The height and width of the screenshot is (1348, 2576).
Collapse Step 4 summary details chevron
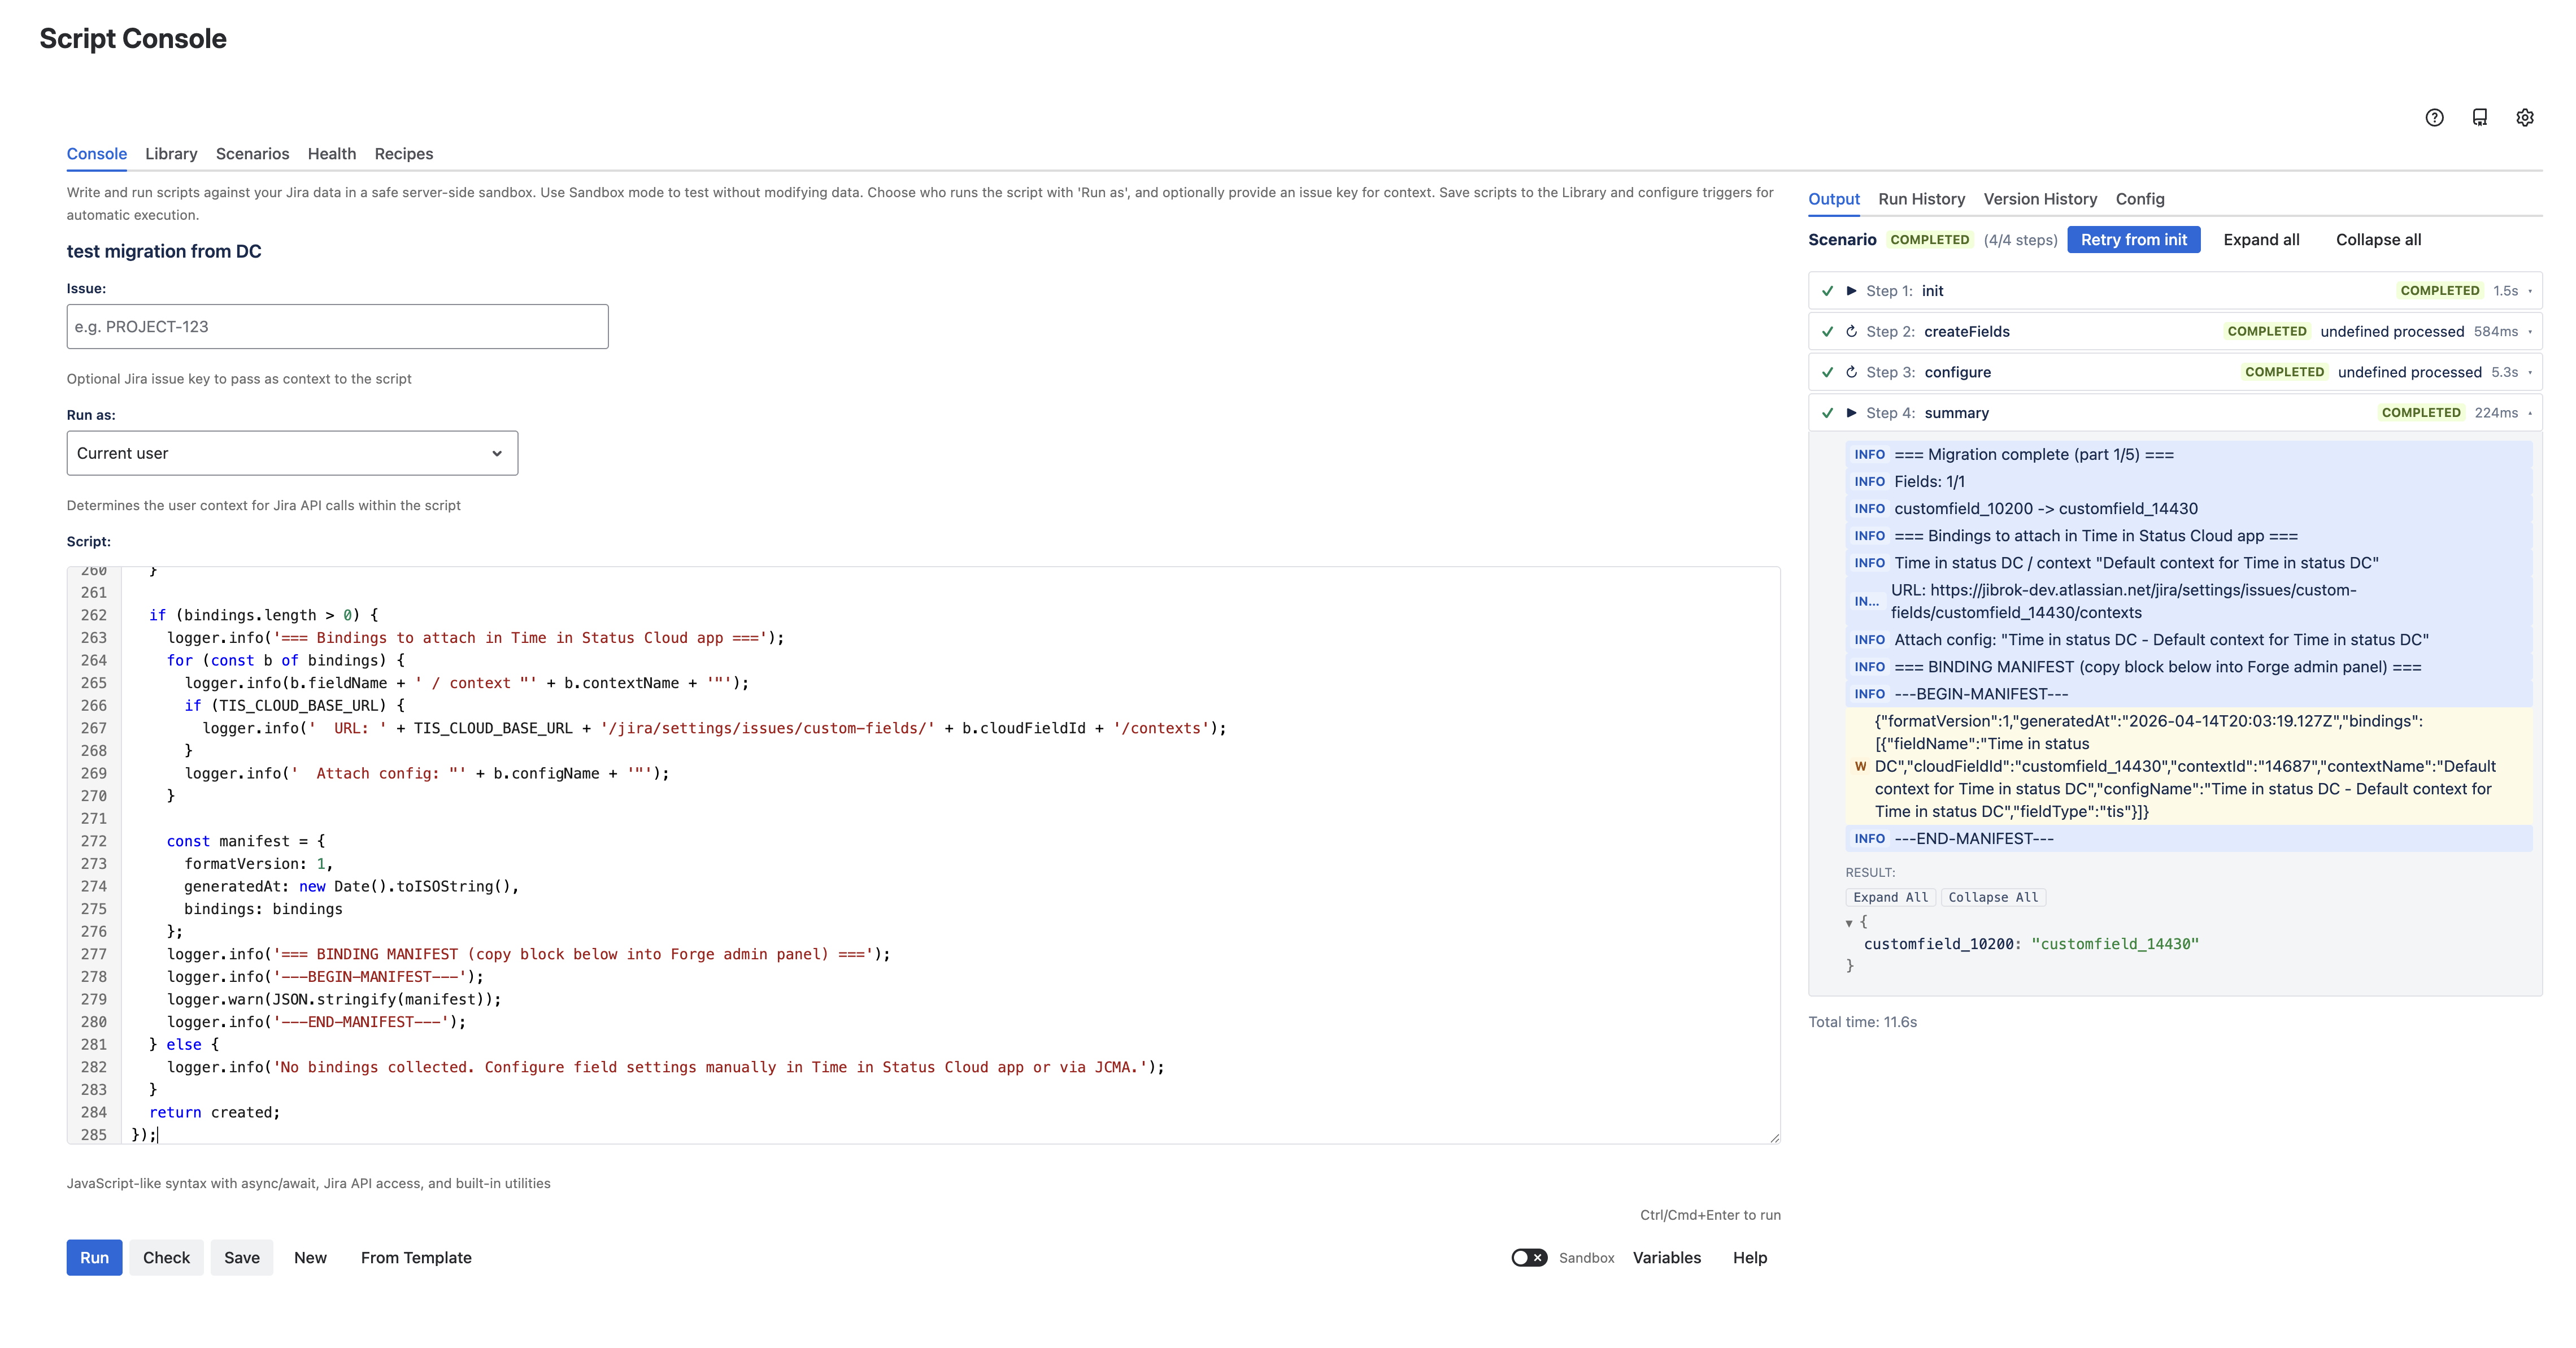point(2530,412)
